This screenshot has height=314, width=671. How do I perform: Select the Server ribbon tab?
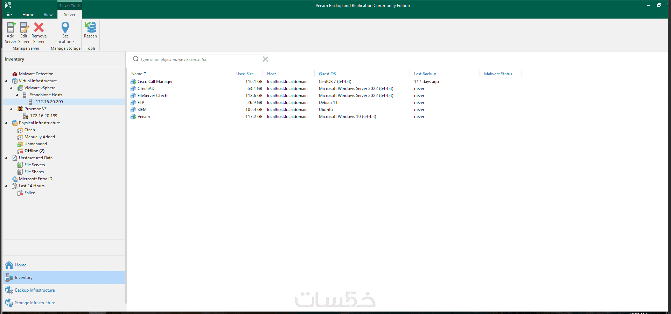[x=70, y=15]
